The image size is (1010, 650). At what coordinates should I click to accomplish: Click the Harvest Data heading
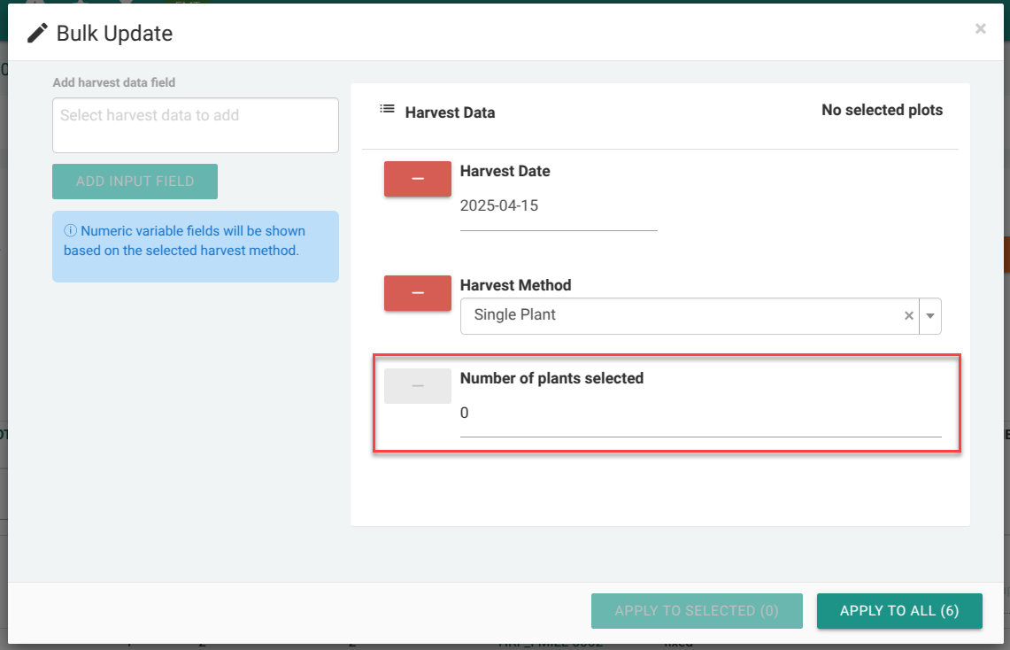(450, 112)
